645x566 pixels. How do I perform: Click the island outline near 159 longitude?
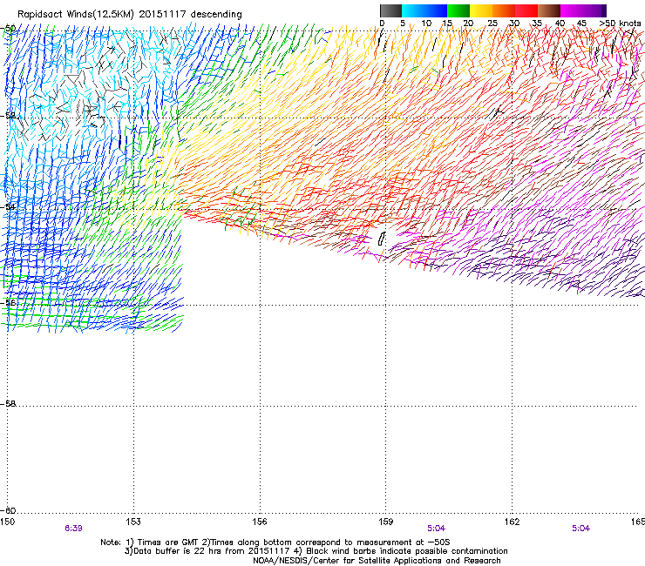(382, 239)
